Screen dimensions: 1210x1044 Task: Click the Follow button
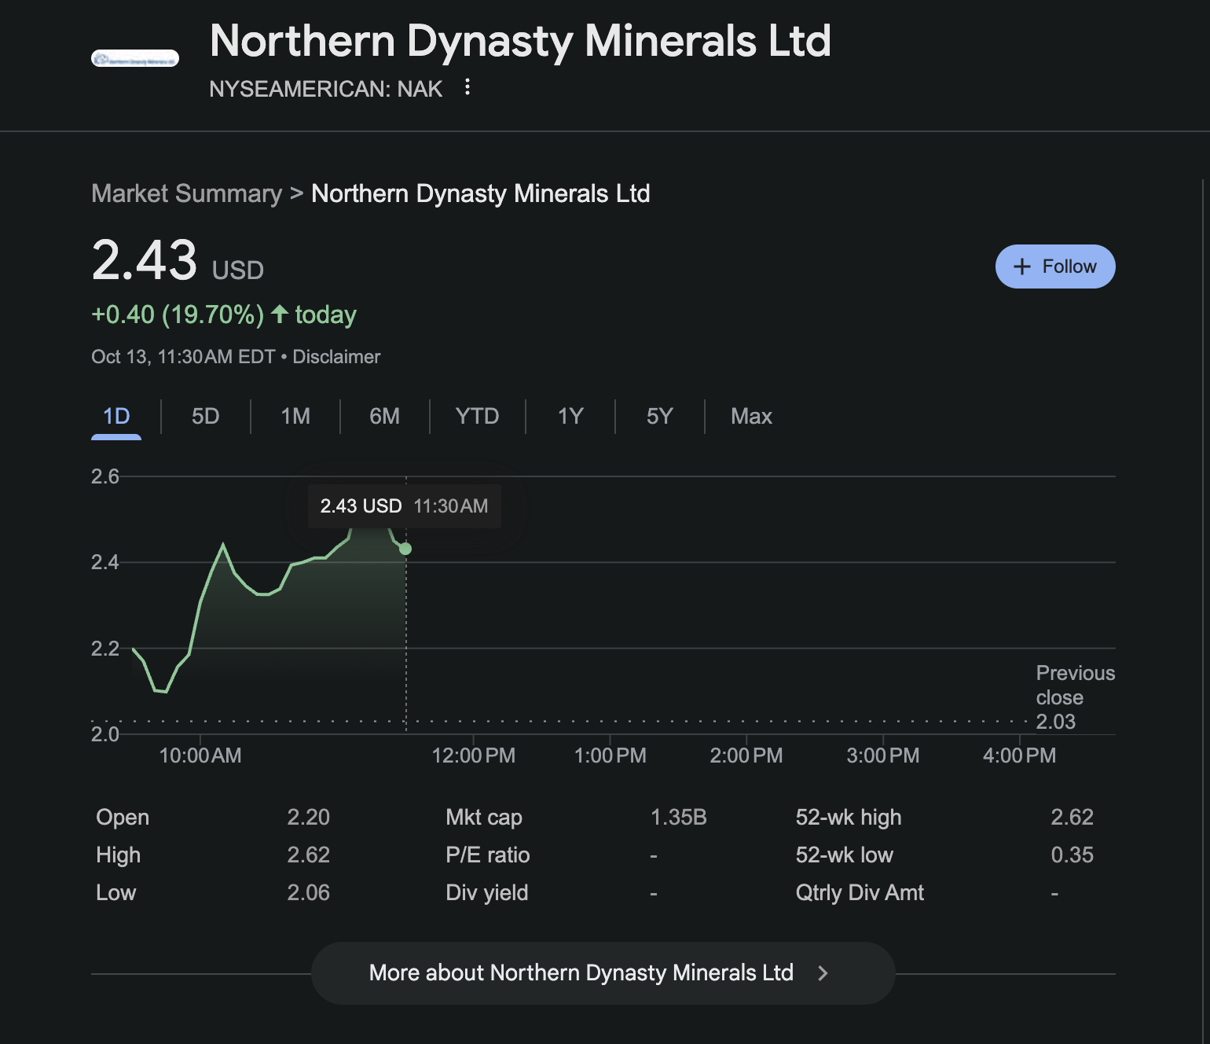click(1055, 267)
